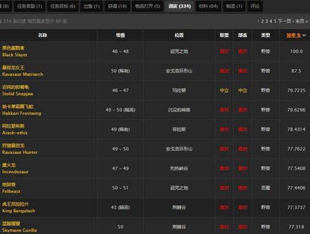Click the 位置 column header
Image resolution: width=310 pixels, height=234 pixels.
pos(179,35)
